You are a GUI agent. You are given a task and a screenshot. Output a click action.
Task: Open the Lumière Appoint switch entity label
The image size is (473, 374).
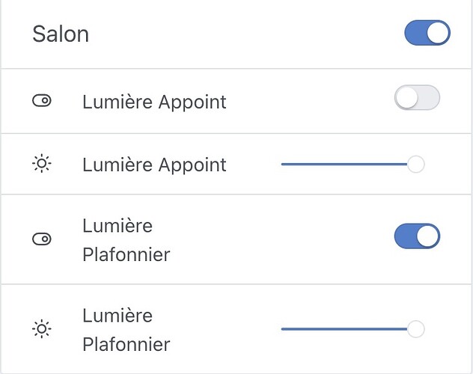(154, 102)
